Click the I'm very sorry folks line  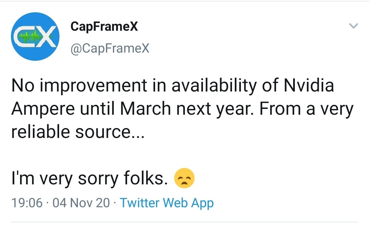coord(90,179)
